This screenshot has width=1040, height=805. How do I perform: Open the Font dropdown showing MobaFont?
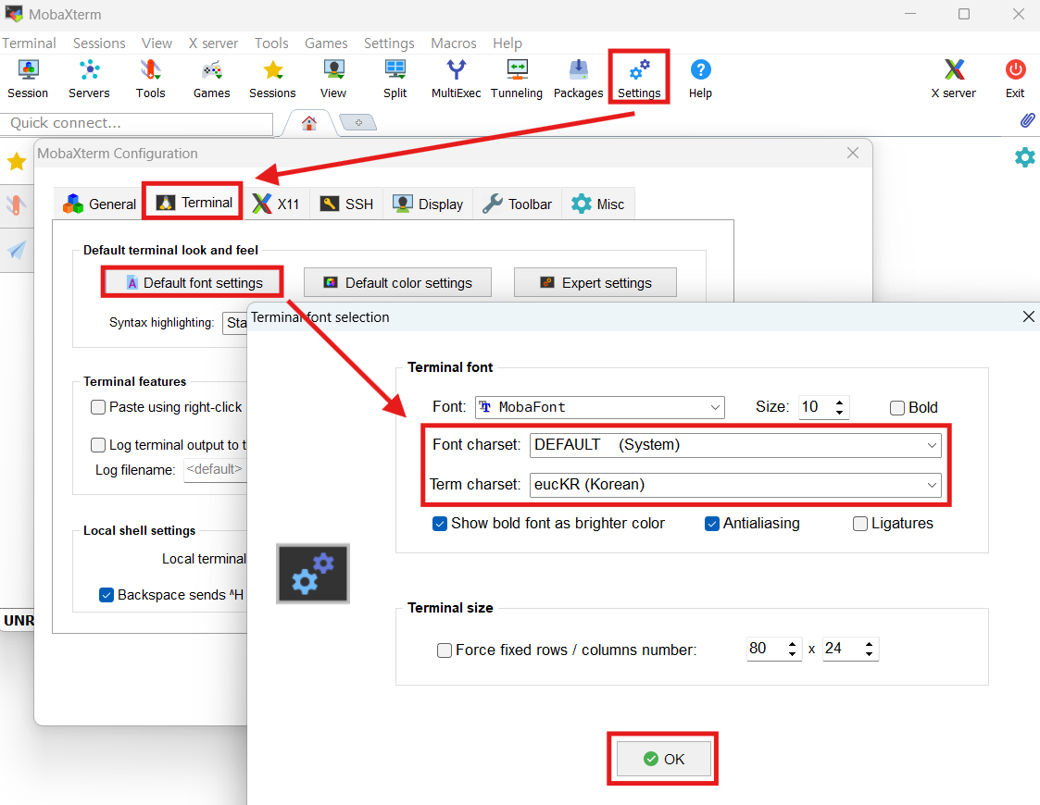click(x=599, y=407)
